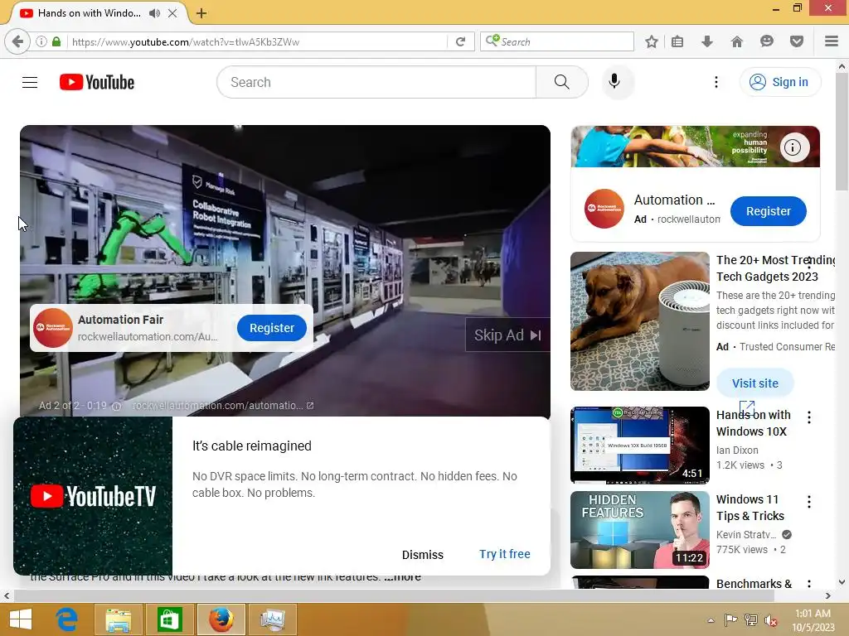Viewport: 849px width, 636px height.
Task: Open the Automation Fair ad title in video
Action: pos(121,320)
